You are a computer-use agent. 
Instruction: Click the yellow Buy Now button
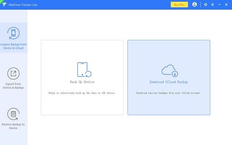pyautogui.click(x=179, y=5)
